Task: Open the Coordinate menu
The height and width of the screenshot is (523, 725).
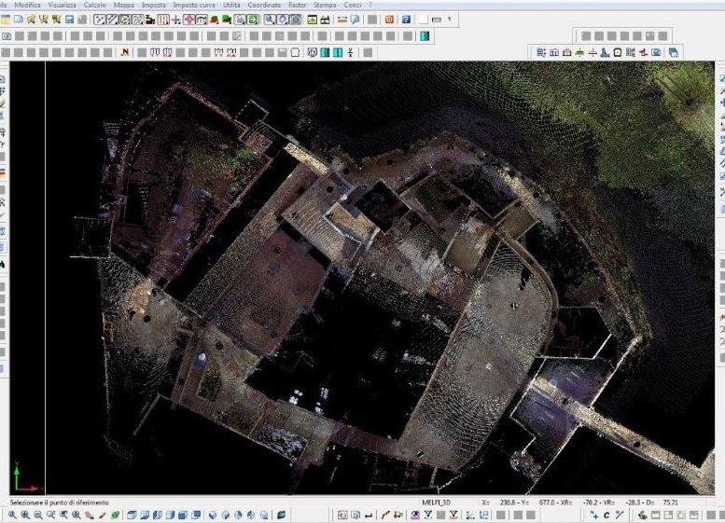Action: pos(264,5)
